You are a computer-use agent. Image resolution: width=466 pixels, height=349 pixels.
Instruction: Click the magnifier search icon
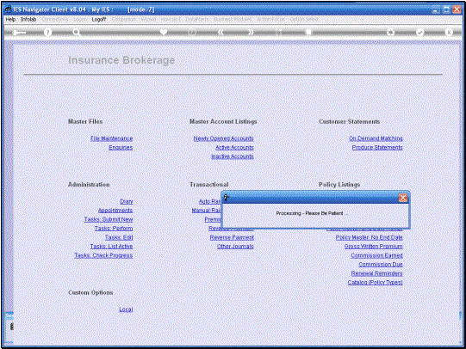pos(77,33)
